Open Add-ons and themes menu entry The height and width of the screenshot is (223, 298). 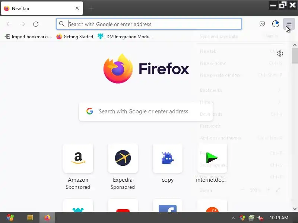coord(241,138)
